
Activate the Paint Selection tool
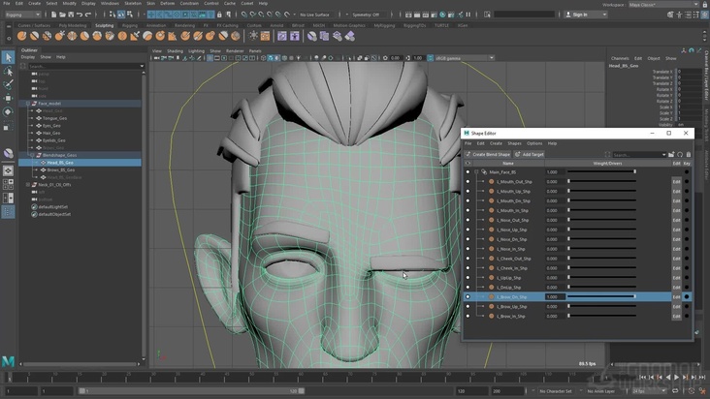tap(8, 84)
